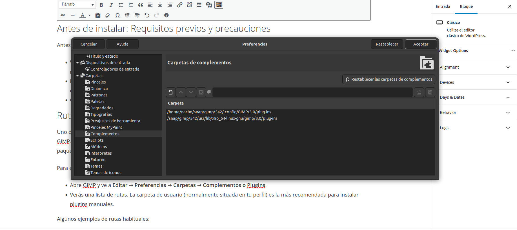Click the strikethrough ABC icon
The height and width of the screenshot is (230, 517).
(x=63, y=15)
